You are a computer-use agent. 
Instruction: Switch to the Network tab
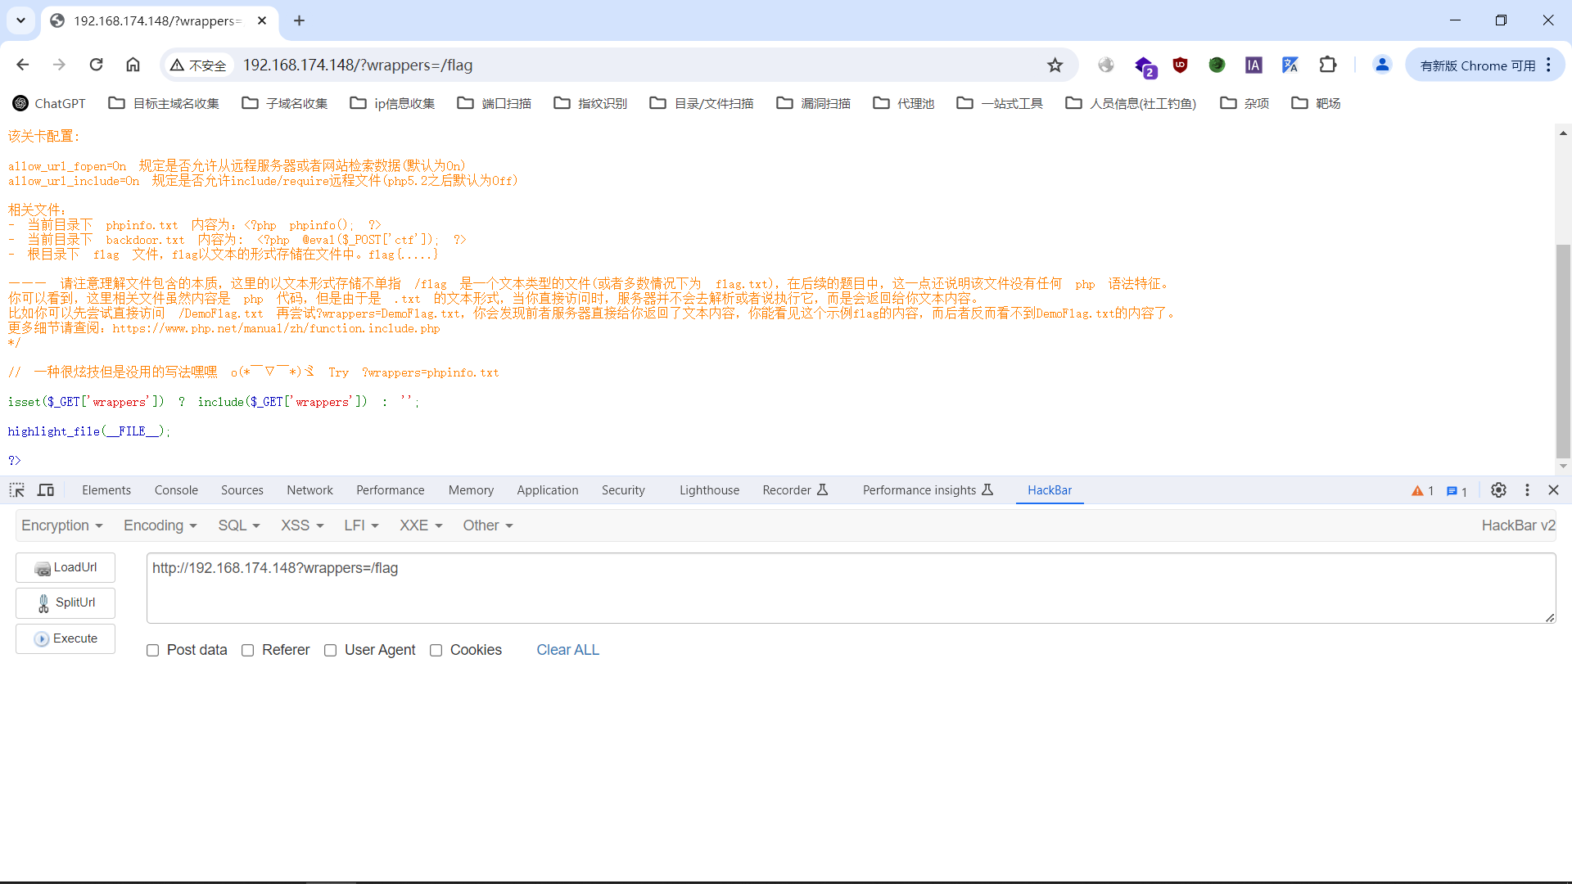click(309, 489)
